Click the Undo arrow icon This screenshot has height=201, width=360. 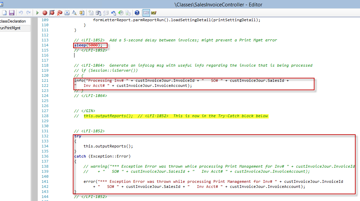[x=21, y=13]
